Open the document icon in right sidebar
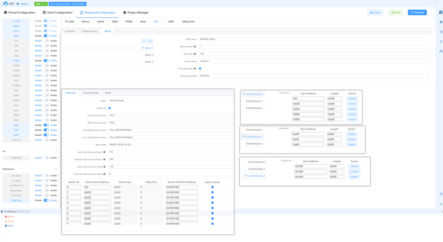This screenshot has height=242, width=443. click(x=441, y=32)
